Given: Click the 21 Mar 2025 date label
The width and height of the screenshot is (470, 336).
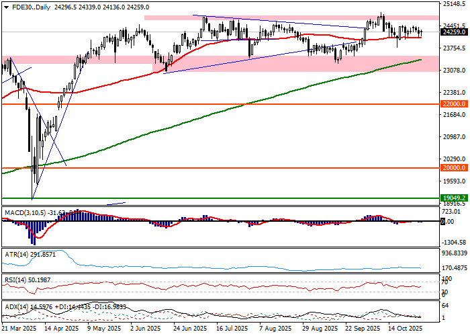Looking at the screenshot, I should [19, 329].
